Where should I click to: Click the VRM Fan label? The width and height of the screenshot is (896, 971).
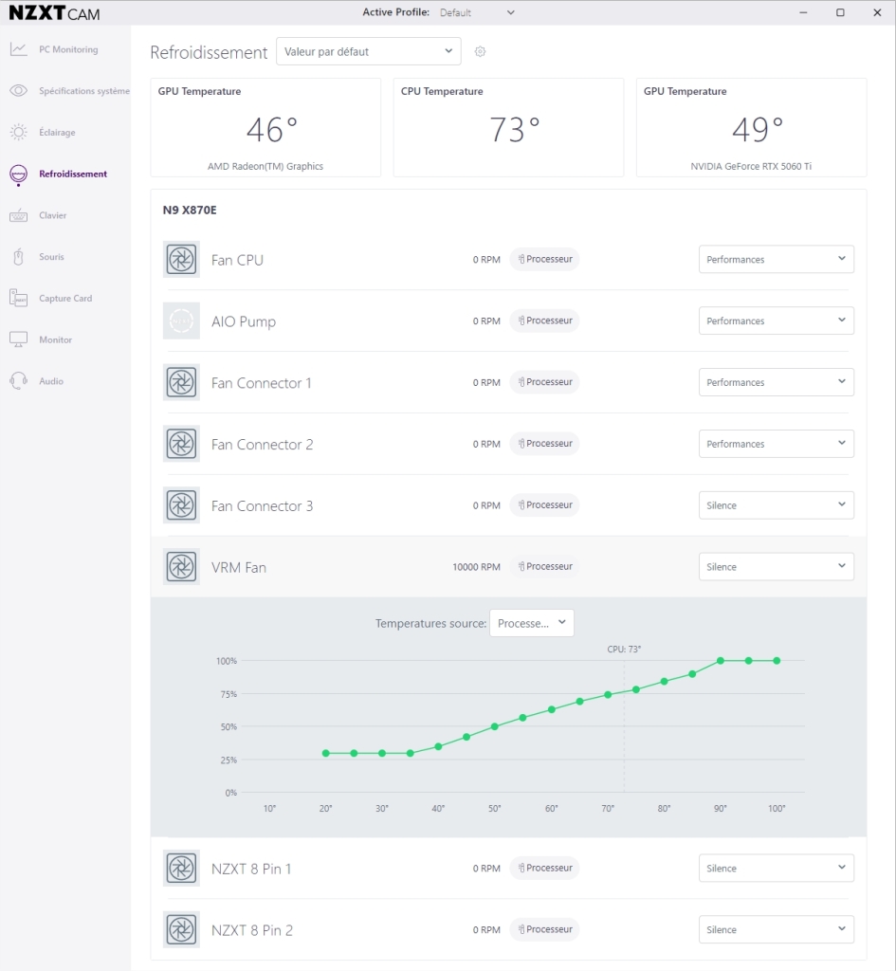click(238, 568)
